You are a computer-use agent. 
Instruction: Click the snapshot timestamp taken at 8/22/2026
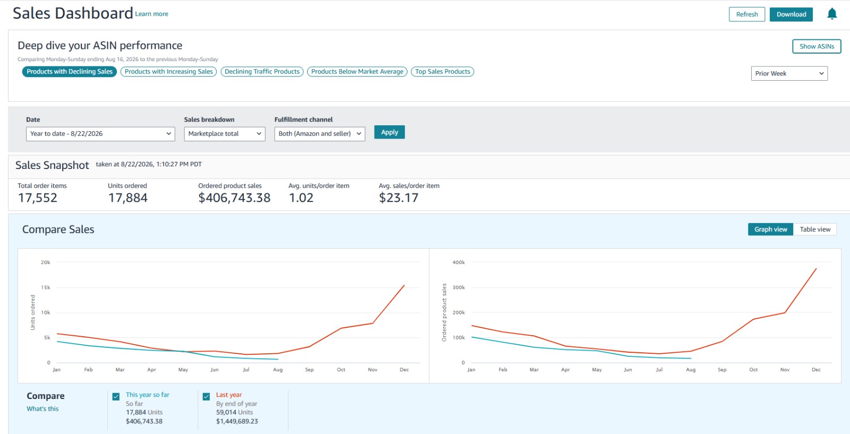click(149, 165)
